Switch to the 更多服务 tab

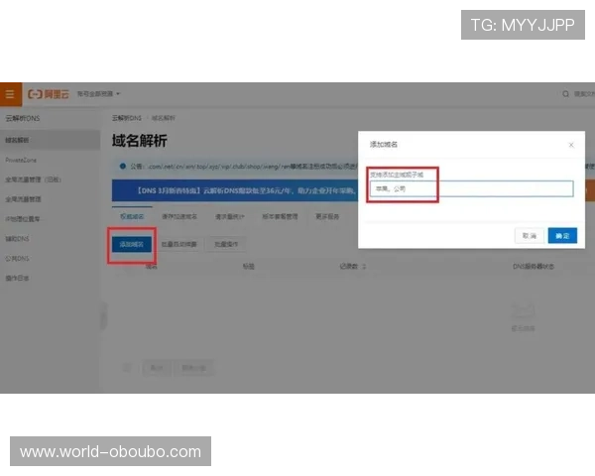pyautogui.click(x=327, y=216)
